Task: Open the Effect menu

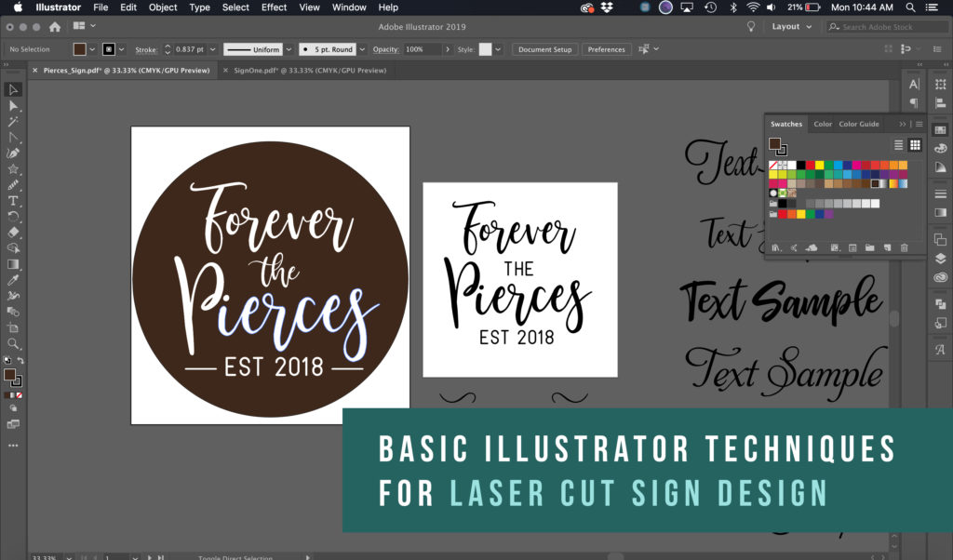Action: pos(274,7)
